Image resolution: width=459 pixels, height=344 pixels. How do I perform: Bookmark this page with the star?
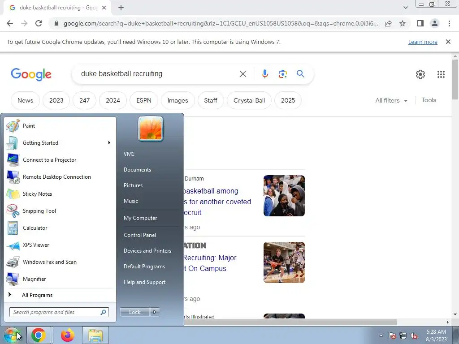point(403,23)
